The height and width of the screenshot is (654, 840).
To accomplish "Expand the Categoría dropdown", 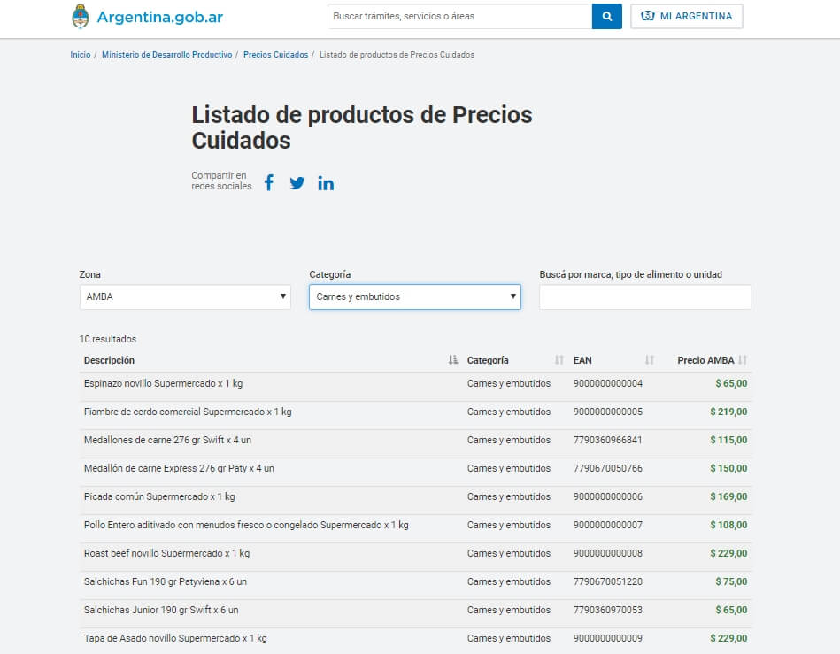I will [414, 296].
